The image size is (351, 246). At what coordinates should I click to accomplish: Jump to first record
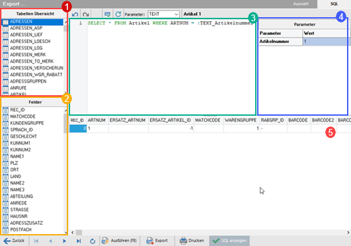tap(36, 241)
